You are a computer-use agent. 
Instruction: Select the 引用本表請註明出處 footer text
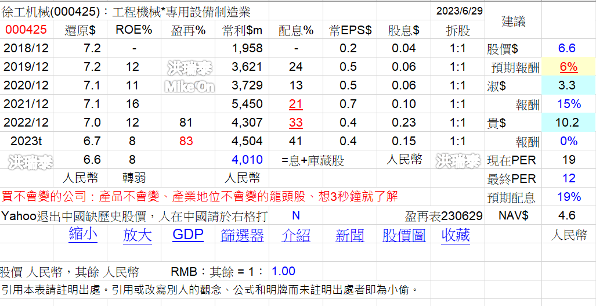(210, 290)
